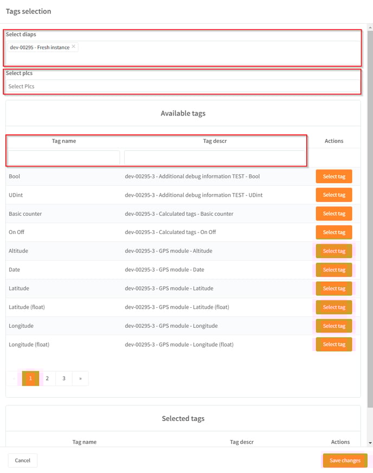Image resolution: width=373 pixels, height=473 pixels.
Task: Select tag for the Bool row
Action: 334,177
